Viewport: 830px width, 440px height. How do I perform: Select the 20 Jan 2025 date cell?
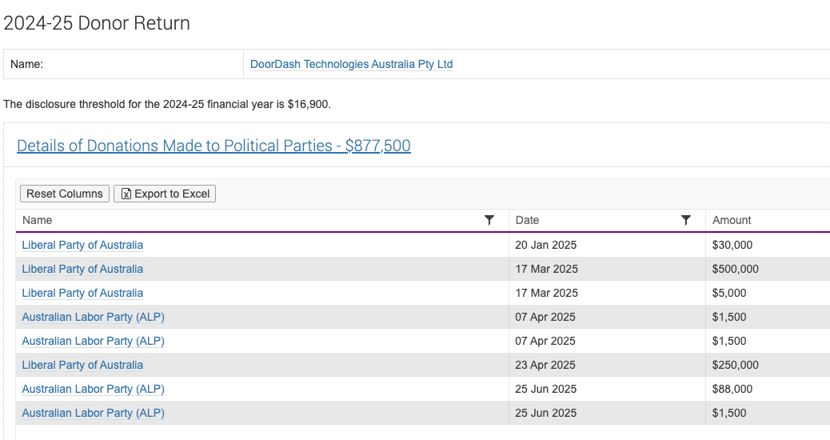click(x=546, y=245)
